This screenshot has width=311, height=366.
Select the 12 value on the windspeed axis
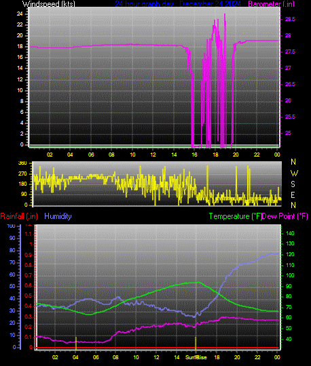(20, 79)
